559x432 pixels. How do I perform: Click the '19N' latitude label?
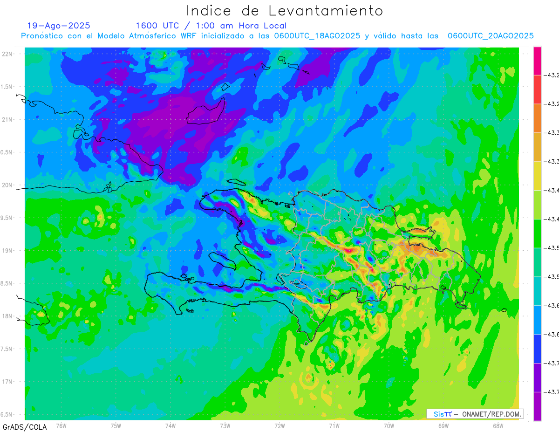point(8,251)
